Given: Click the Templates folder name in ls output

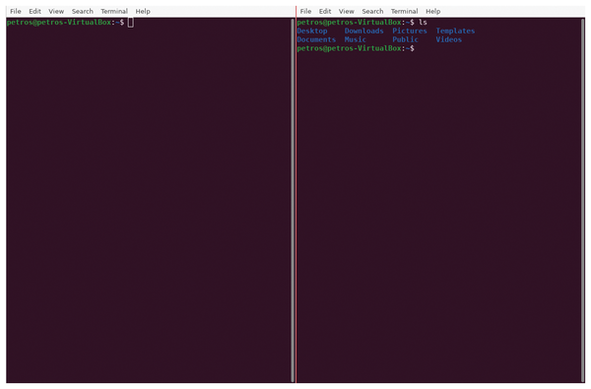Looking at the screenshot, I should [x=455, y=31].
